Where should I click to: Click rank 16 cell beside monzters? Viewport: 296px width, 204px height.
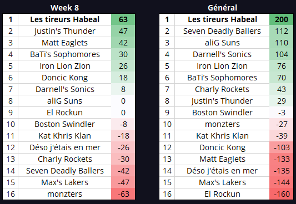click(11, 194)
